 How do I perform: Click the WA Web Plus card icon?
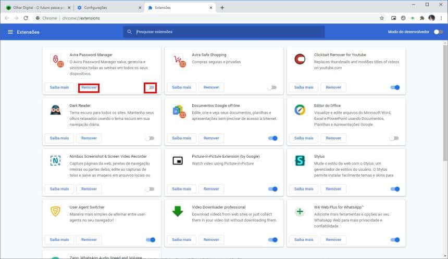tap(300, 211)
